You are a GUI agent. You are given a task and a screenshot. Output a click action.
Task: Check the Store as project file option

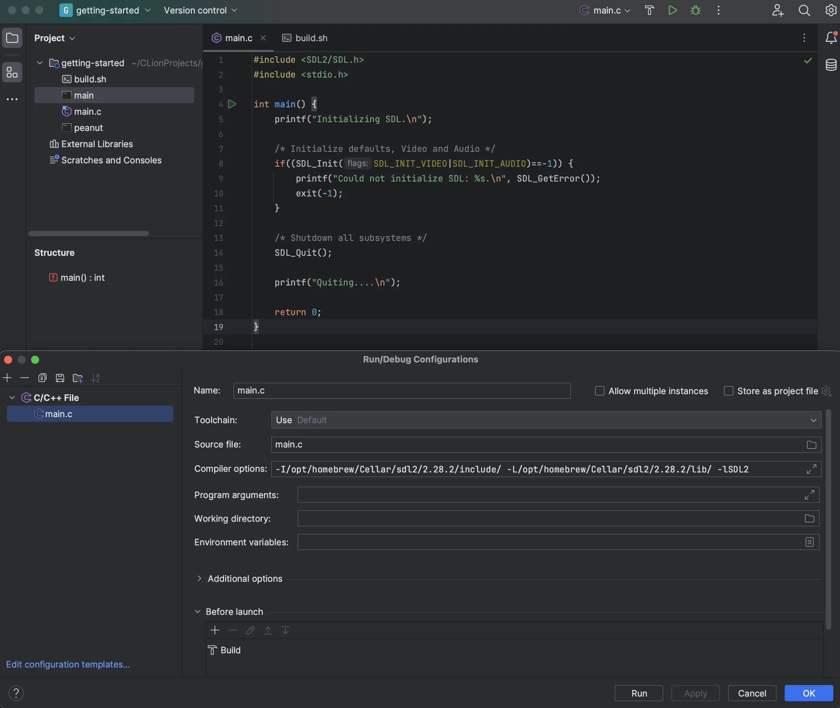tap(728, 391)
